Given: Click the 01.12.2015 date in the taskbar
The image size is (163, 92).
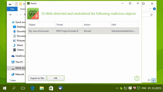Looking at the screenshot, I should click(x=154, y=88).
